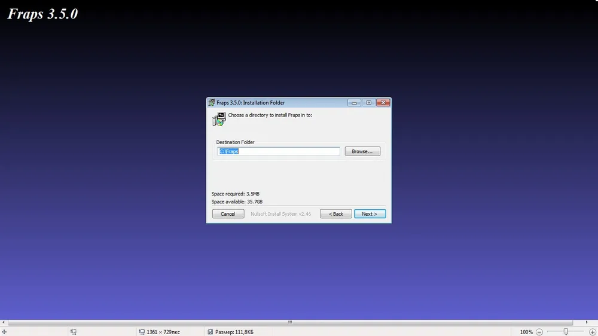Image resolution: width=598 pixels, height=336 pixels.
Task: Click the zoom out minus button
Action: click(539, 332)
